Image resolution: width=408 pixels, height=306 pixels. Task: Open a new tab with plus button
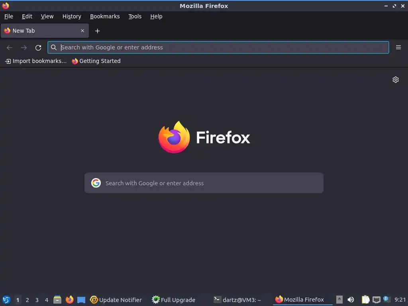[97, 31]
